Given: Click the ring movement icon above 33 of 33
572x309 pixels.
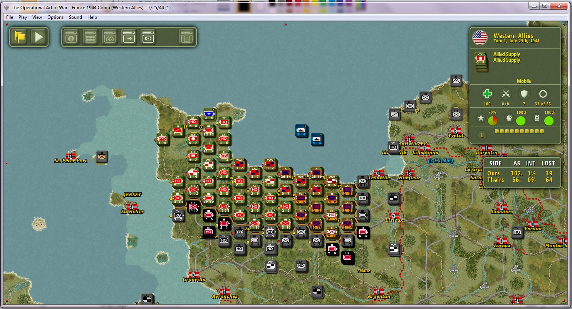Looking at the screenshot, I should 543,94.
